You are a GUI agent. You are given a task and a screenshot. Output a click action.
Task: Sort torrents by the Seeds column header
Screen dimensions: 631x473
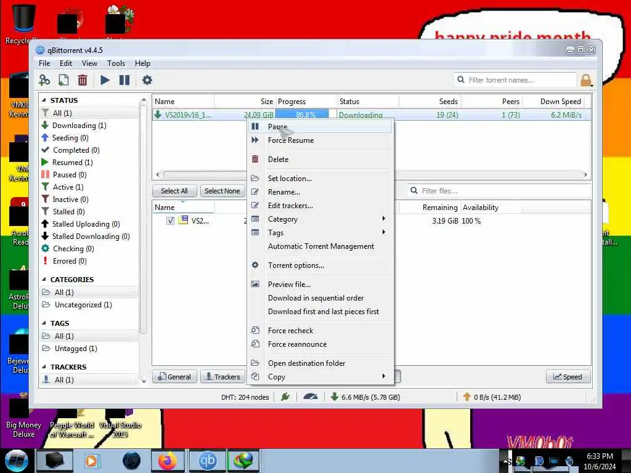point(430,102)
